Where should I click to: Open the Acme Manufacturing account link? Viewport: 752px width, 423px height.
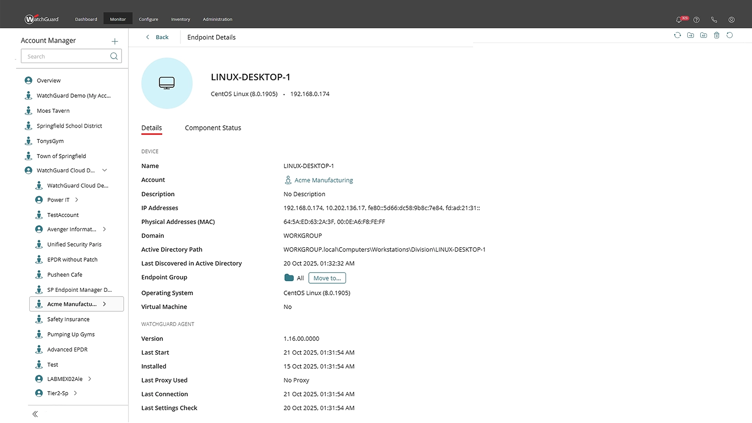point(324,180)
